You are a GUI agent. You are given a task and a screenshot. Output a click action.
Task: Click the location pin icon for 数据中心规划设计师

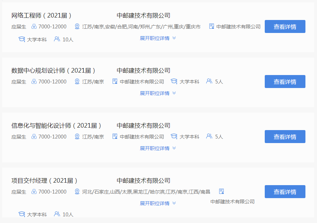tap(77, 82)
